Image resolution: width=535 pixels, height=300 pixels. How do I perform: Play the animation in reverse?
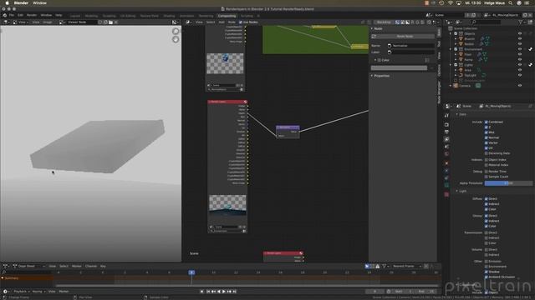click(219, 292)
